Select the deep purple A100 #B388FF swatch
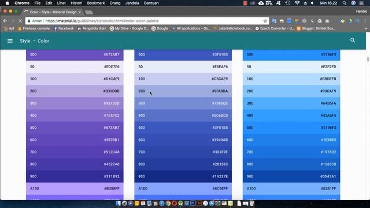Viewport: 370px width, 208px height. click(75, 189)
